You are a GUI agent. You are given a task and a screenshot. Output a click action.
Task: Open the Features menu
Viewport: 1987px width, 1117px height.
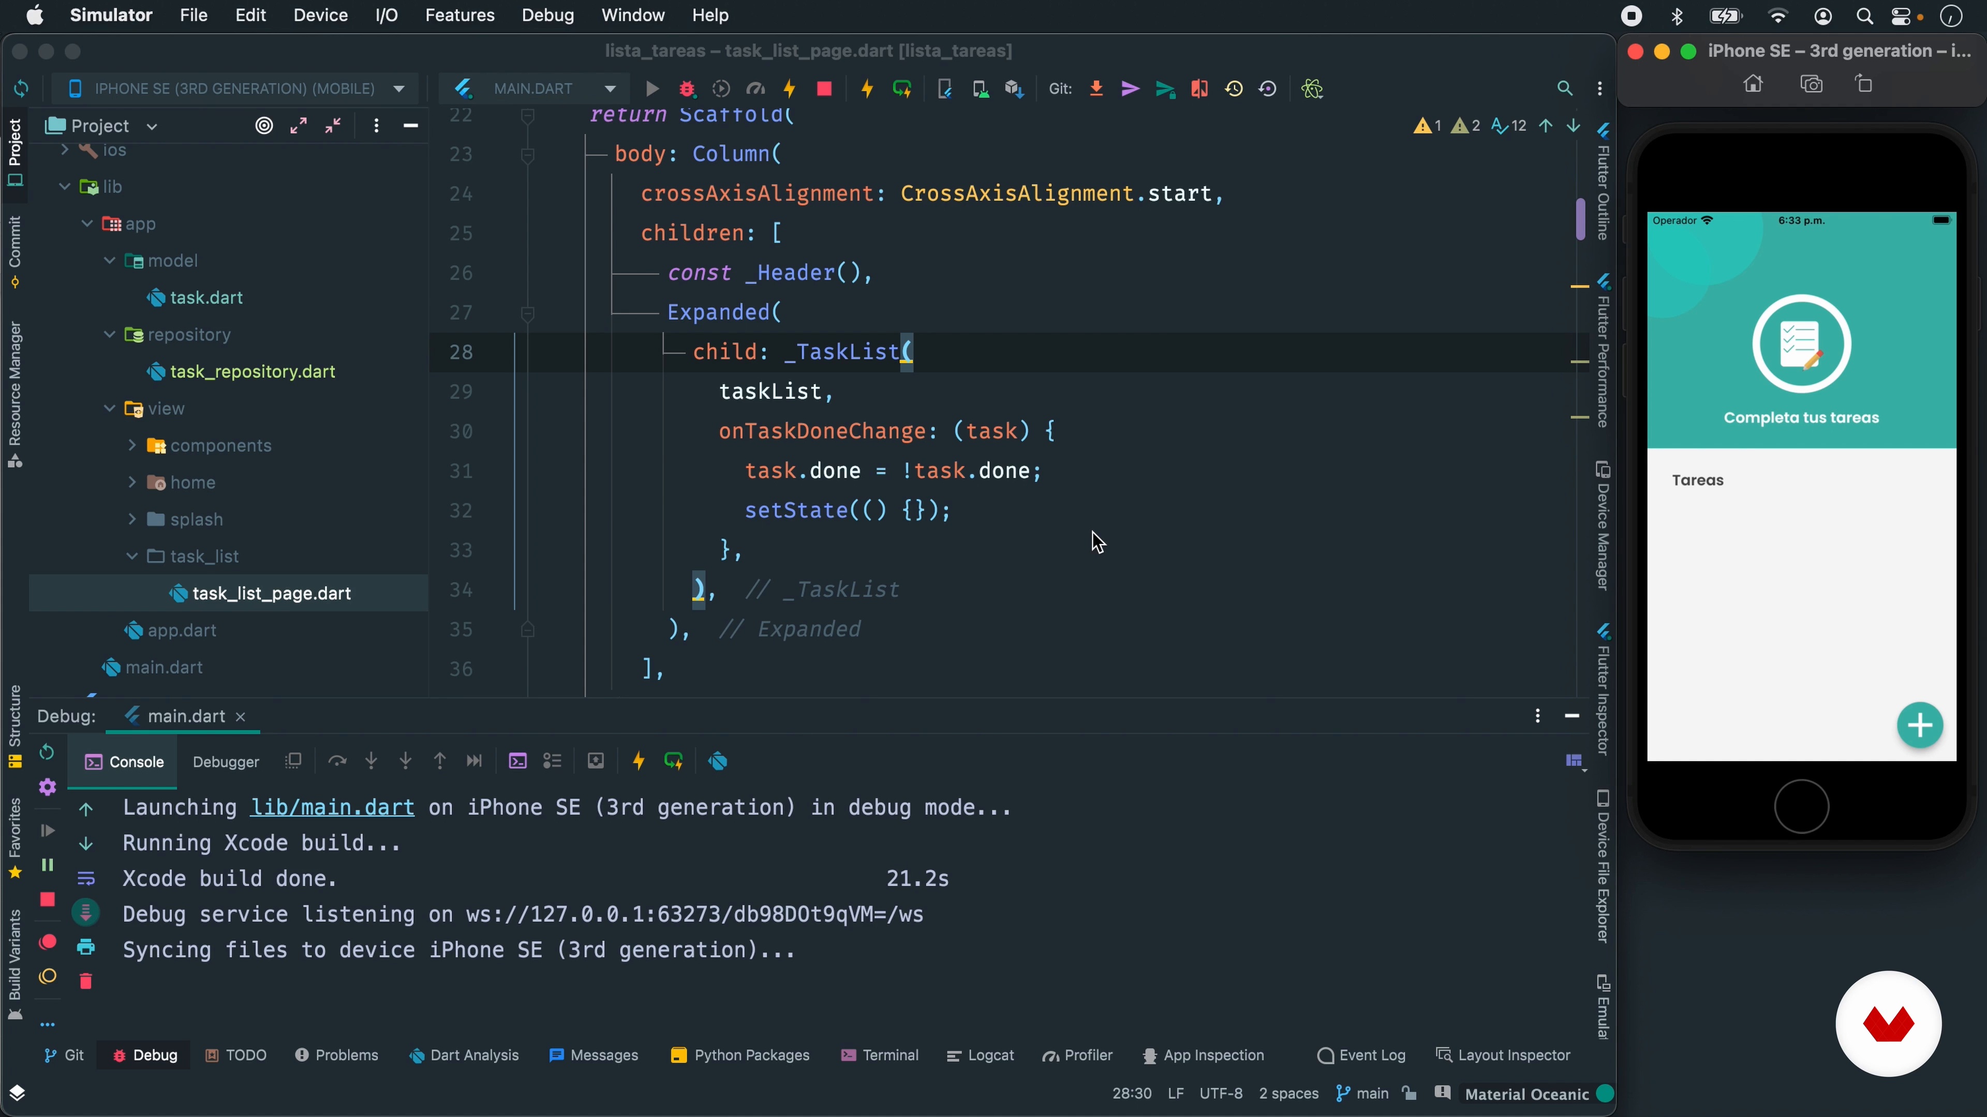click(459, 16)
